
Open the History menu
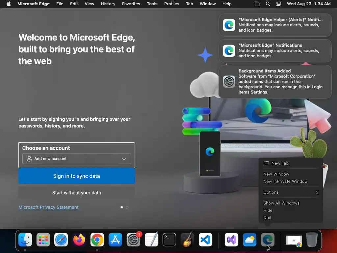(108, 4)
